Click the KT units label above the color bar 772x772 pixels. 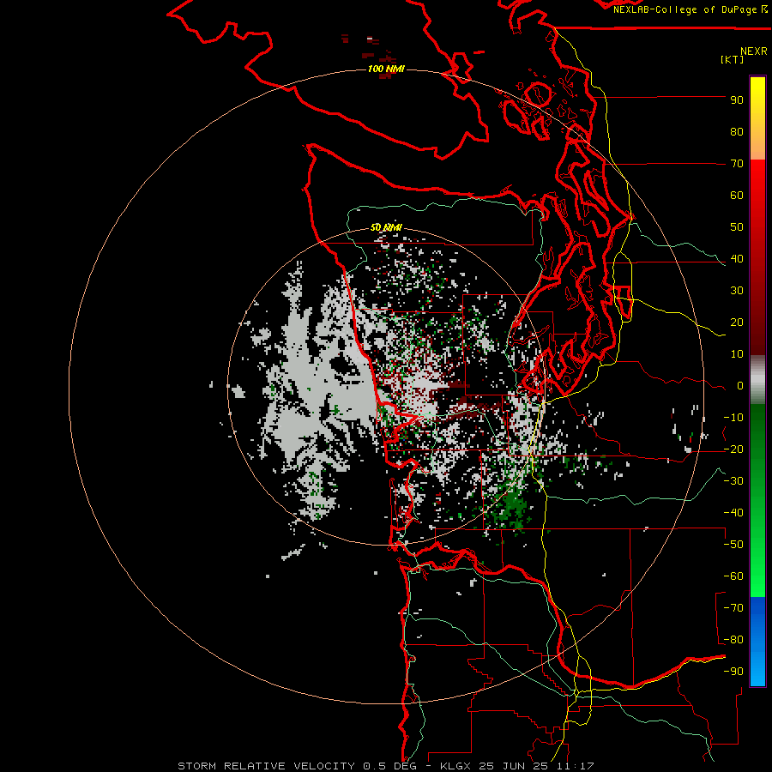(733, 59)
